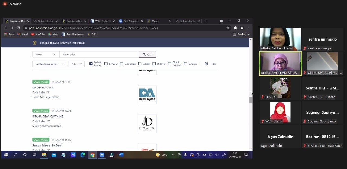Open the Reading list
Viewport: 347px width, 169px height.
pos(241,34)
